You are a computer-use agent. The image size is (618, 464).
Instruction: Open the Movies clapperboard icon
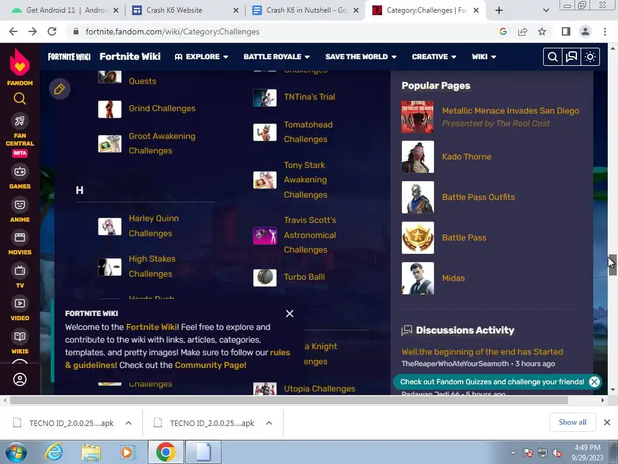pos(20,237)
